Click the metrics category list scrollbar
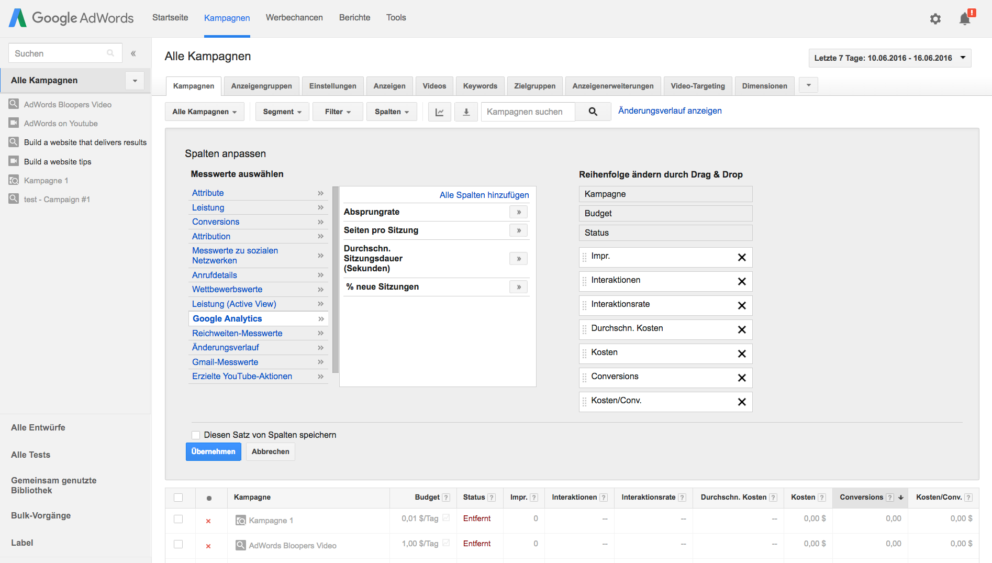Viewport: 992px width, 563px height. click(336, 280)
